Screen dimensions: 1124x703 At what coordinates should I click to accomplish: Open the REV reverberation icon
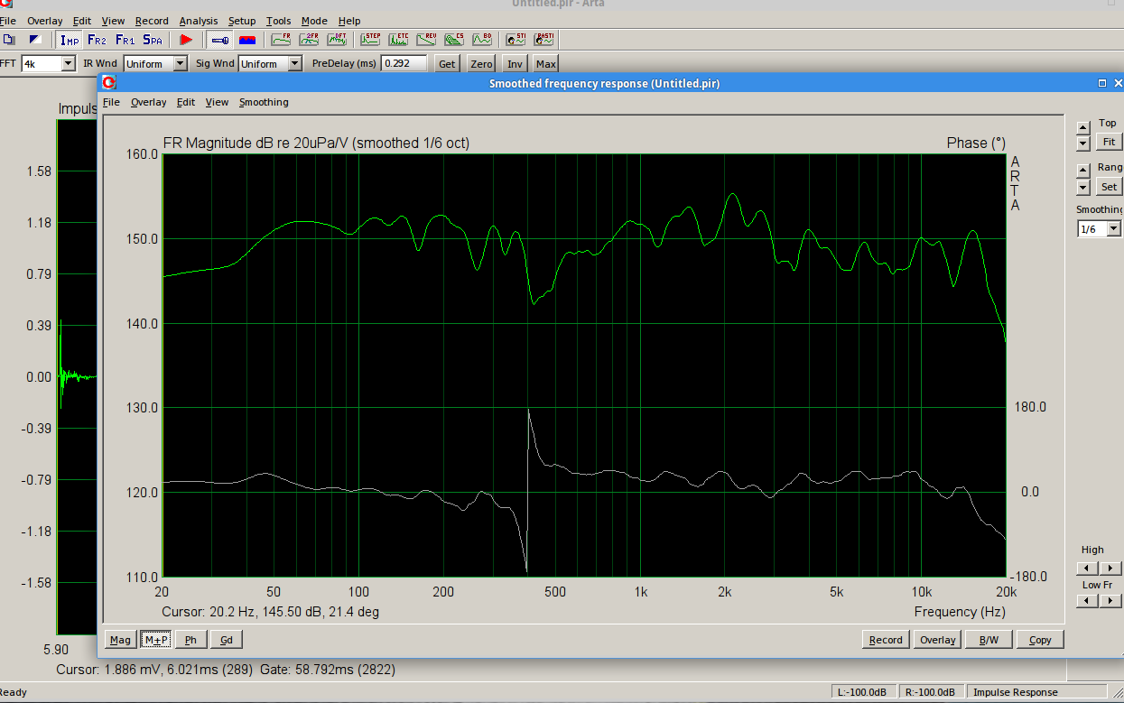click(x=427, y=40)
